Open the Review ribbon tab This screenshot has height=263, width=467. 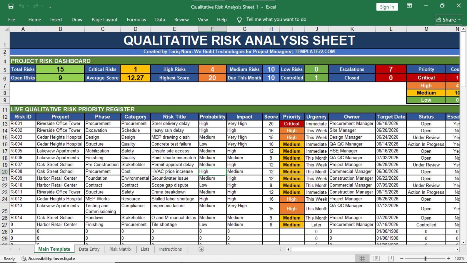pyautogui.click(x=181, y=20)
